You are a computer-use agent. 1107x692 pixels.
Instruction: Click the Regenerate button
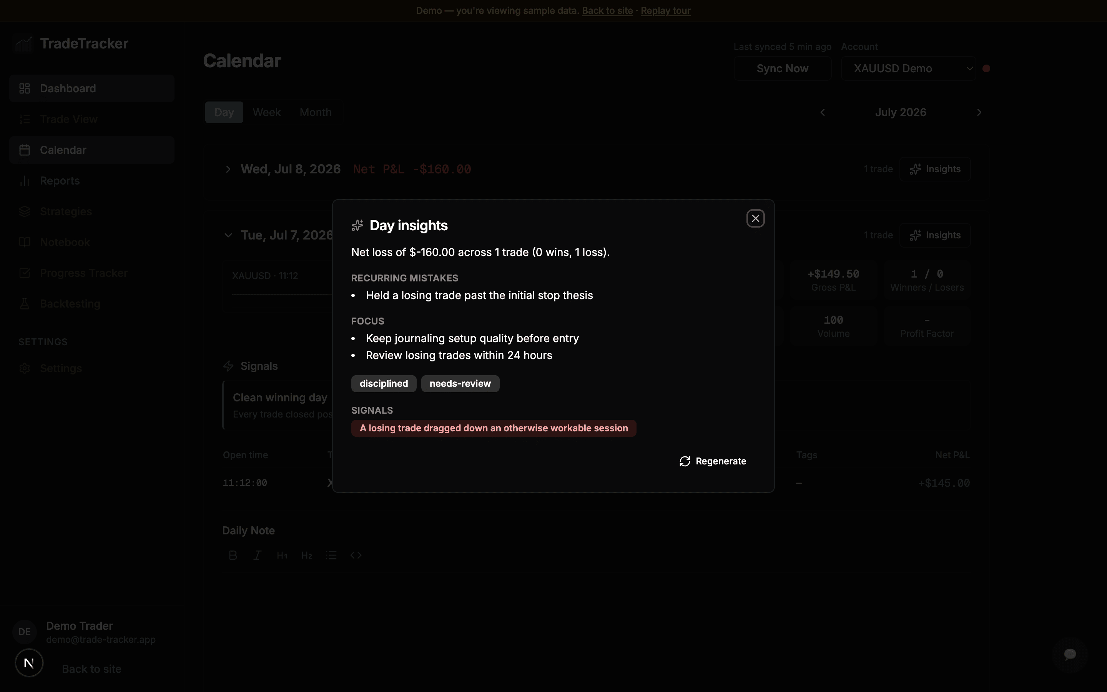[713, 461]
